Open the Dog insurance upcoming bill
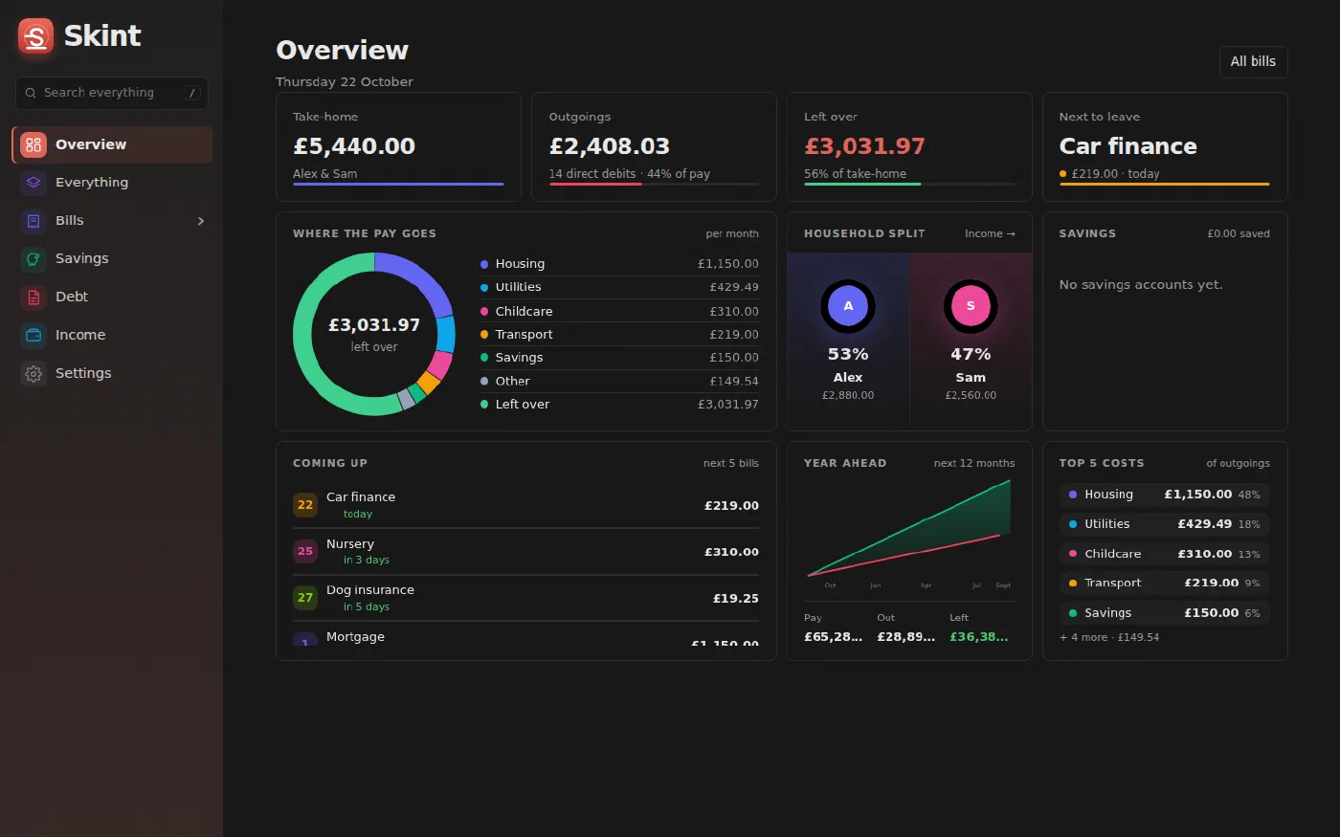 click(x=525, y=598)
